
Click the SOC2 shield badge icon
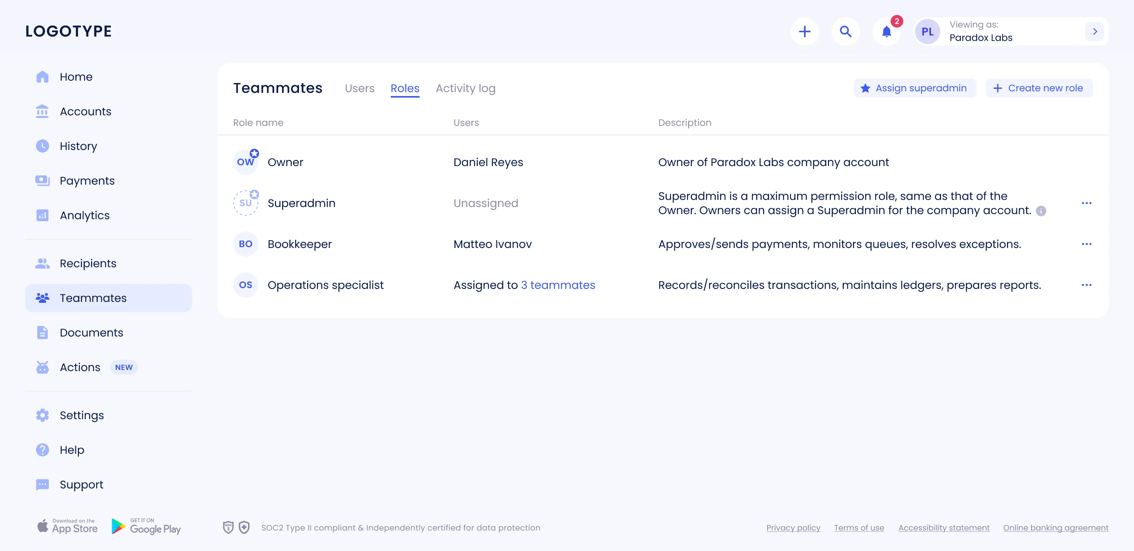(228, 527)
